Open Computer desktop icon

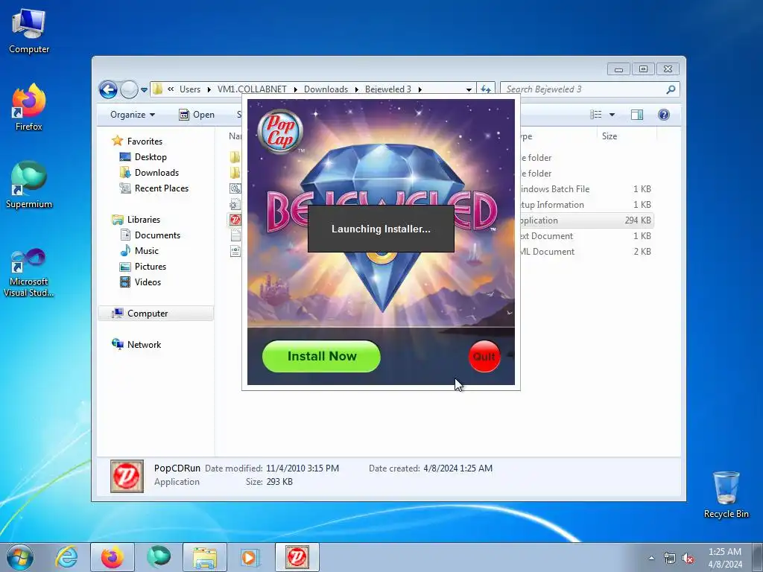click(x=29, y=31)
